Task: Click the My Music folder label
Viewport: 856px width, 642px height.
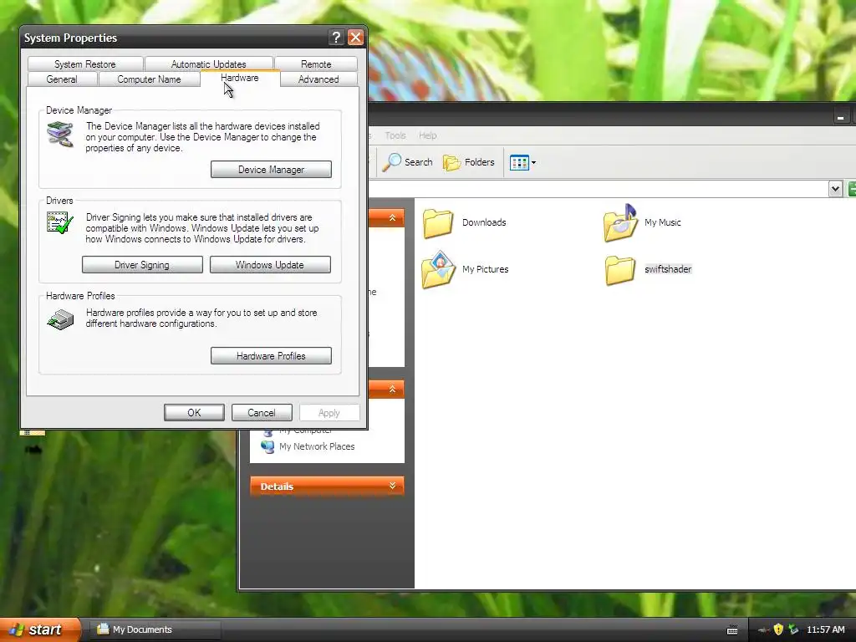Action: pyautogui.click(x=663, y=222)
